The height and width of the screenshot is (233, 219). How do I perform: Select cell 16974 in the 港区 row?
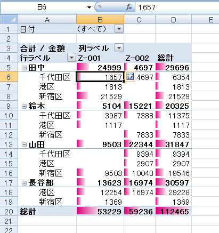click(140, 192)
